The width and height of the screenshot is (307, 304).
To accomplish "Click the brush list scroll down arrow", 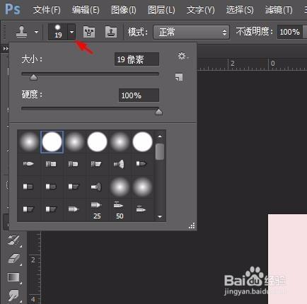I will (x=160, y=216).
